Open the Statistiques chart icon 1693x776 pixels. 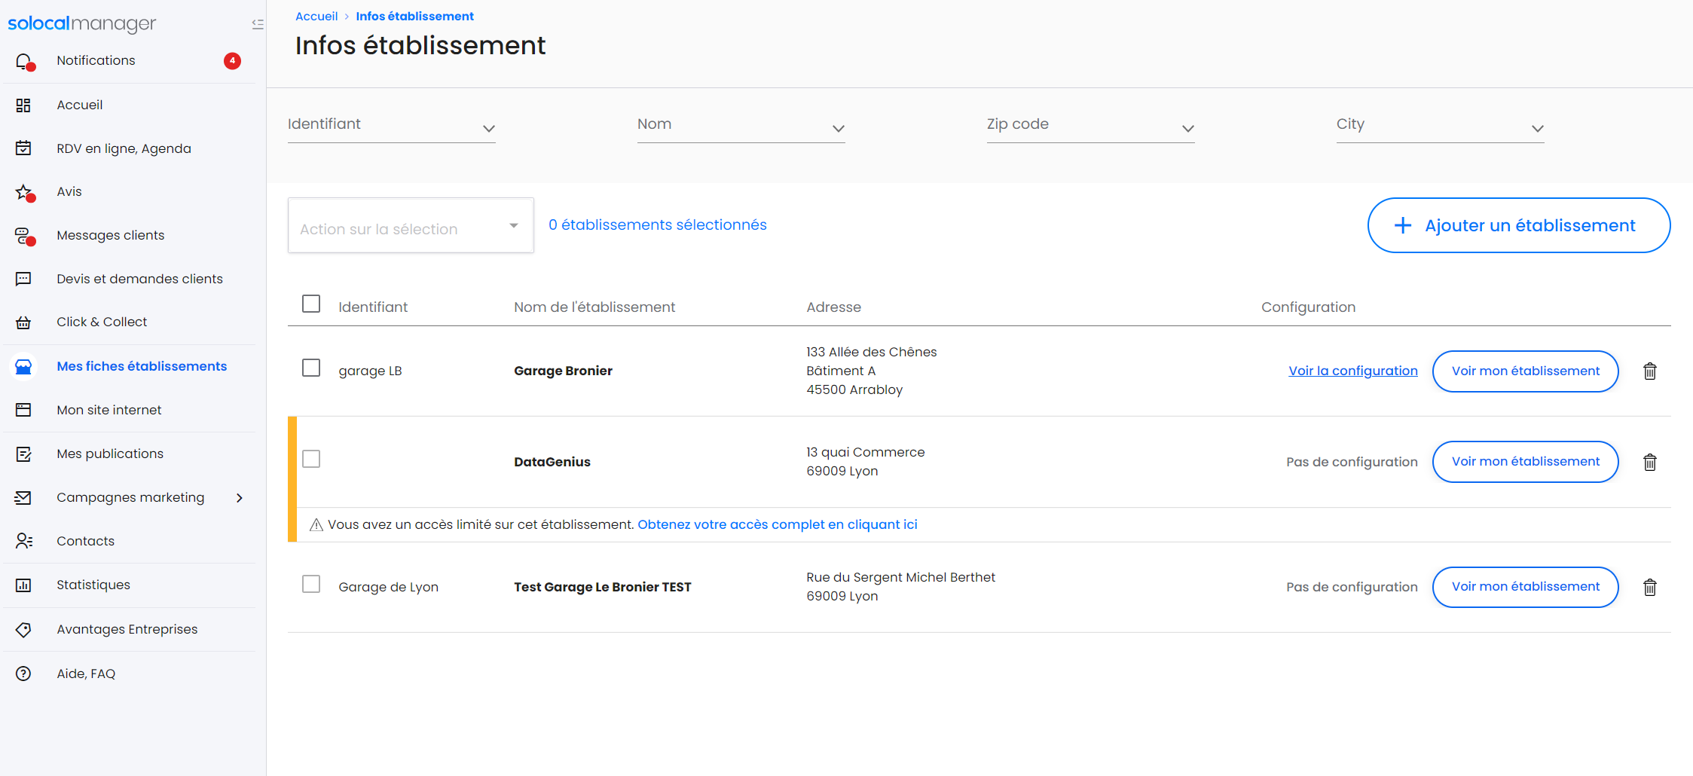(24, 585)
